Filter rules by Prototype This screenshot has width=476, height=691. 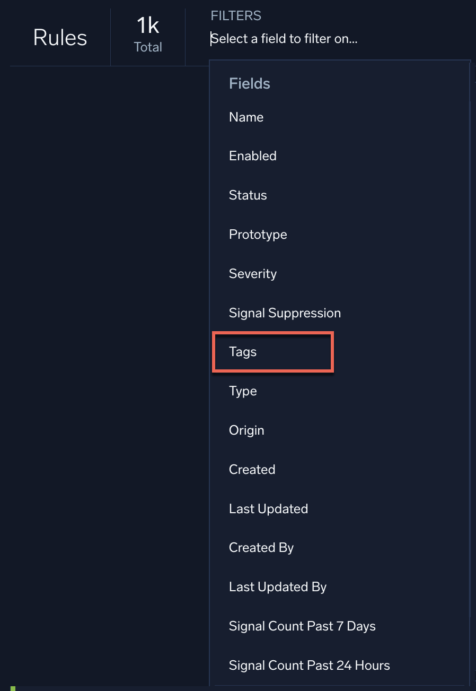tap(258, 234)
